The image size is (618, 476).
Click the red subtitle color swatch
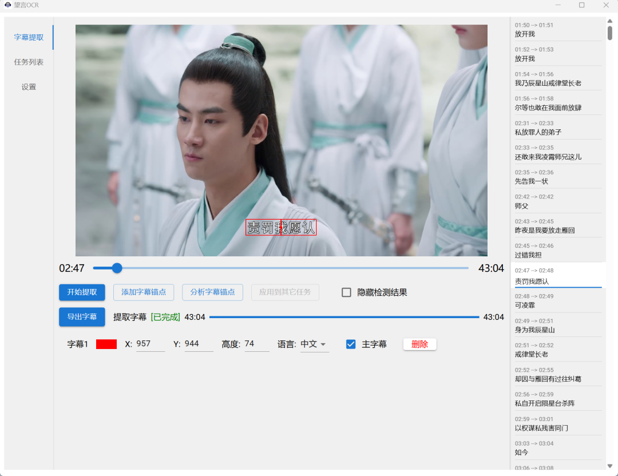106,344
